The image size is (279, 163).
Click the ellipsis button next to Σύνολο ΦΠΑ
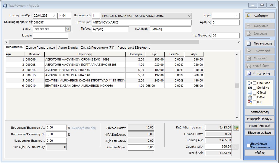tap(235, 147)
